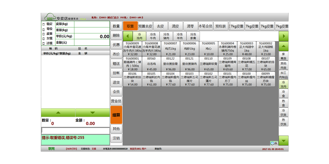Click the 其他 button
The image size is (329, 164).
pyautogui.click(x=116, y=129)
